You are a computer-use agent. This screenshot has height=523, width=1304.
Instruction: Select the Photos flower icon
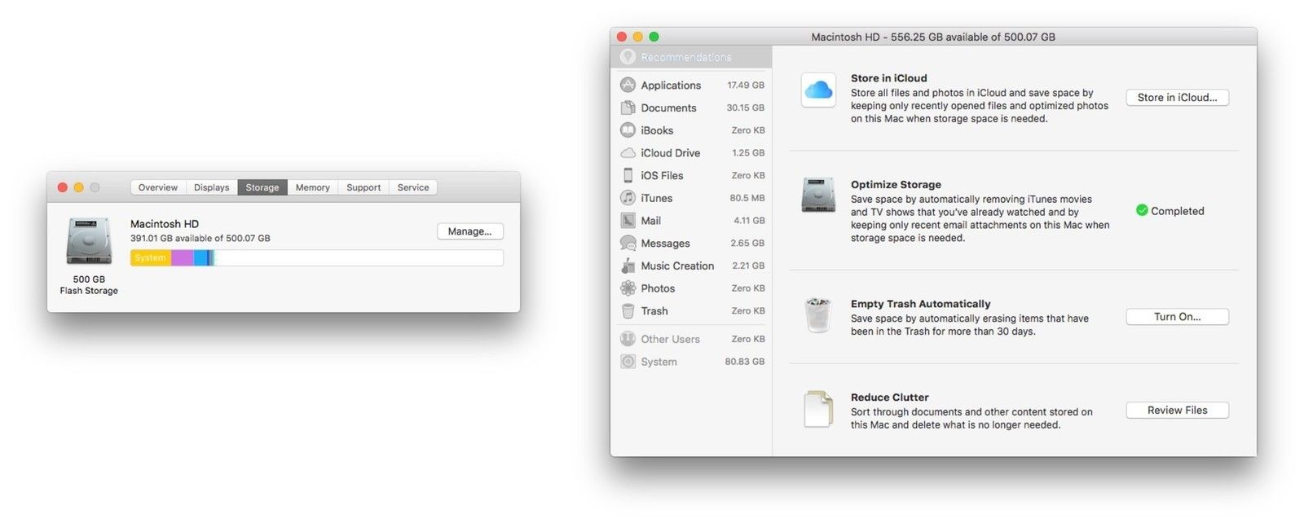pos(628,288)
